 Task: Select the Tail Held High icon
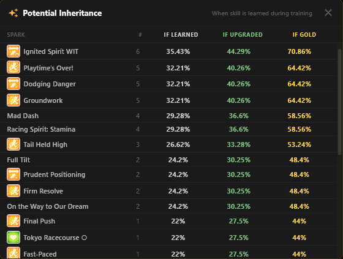pyautogui.click(x=13, y=145)
